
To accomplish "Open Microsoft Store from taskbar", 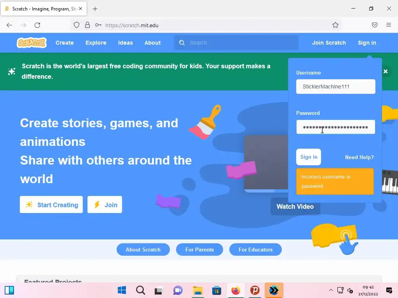I will tap(216, 290).
